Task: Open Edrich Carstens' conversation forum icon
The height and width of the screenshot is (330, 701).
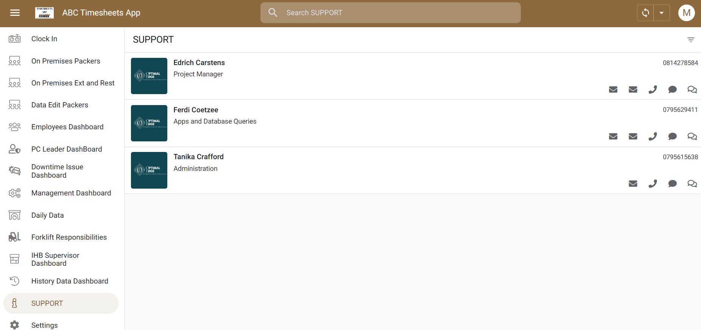Action: (692, 90)
